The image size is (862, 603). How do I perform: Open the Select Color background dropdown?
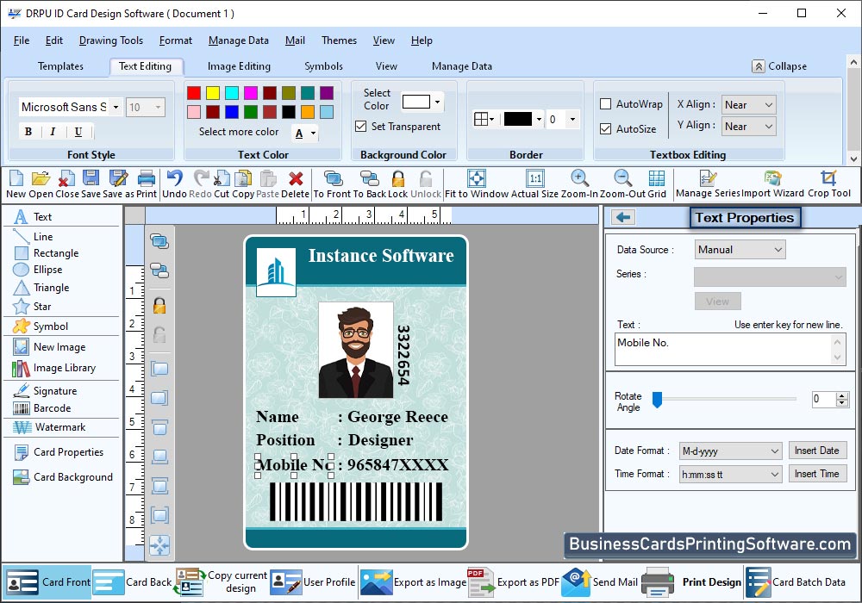[x=437, y=103]
